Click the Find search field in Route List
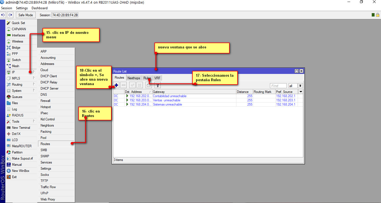This screenshot has height=203, width=381. (x=278, y=86)
